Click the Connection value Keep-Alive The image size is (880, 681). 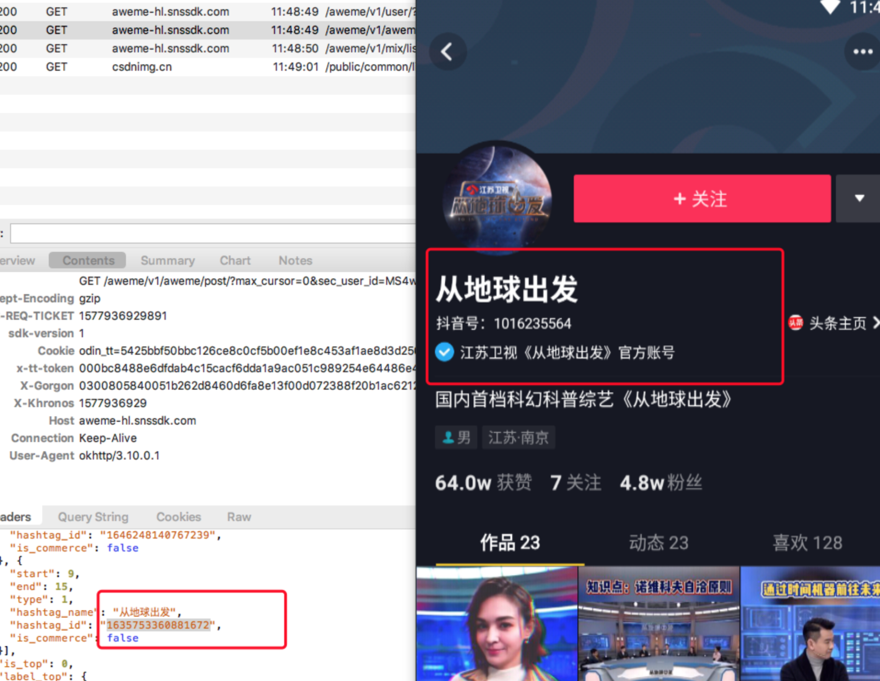point(108,438)
